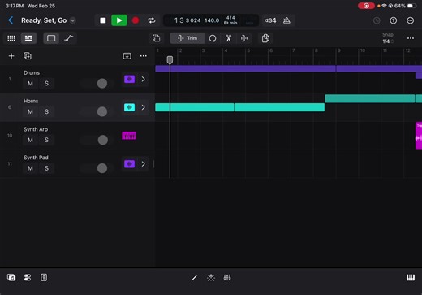Image resolution: width=422 pixels, height=295 pixels.
Task: Select the upper teal Horns region at bar 9
Action: point(369,98)
